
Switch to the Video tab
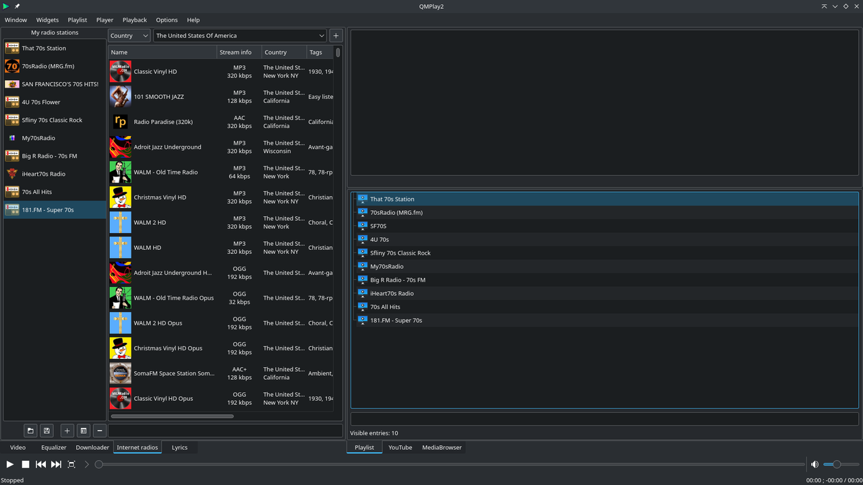click(18, 447)
